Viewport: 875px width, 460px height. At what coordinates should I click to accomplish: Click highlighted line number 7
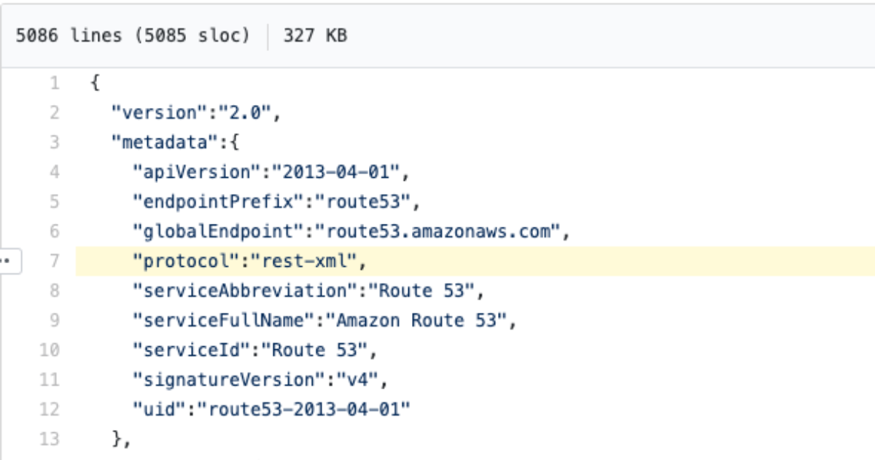[x=55, y=261]
